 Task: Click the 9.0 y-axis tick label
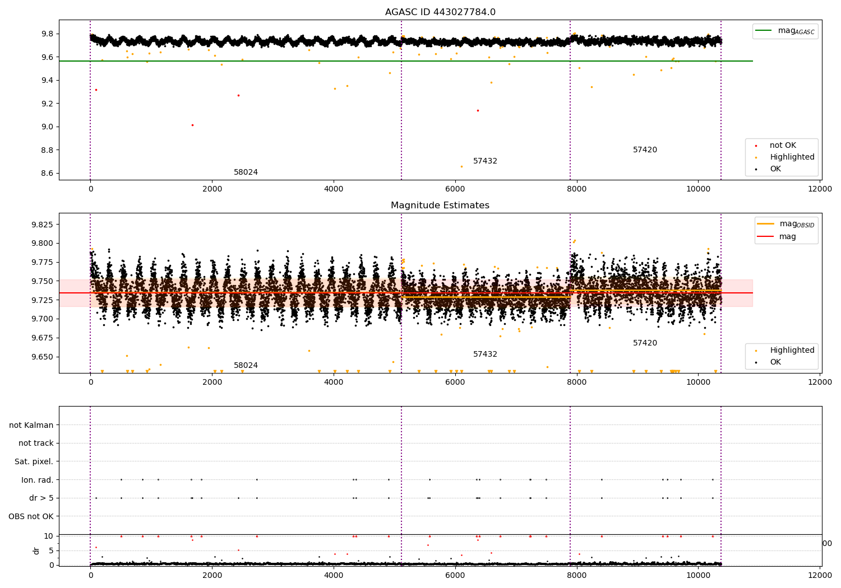coord(47,127)
